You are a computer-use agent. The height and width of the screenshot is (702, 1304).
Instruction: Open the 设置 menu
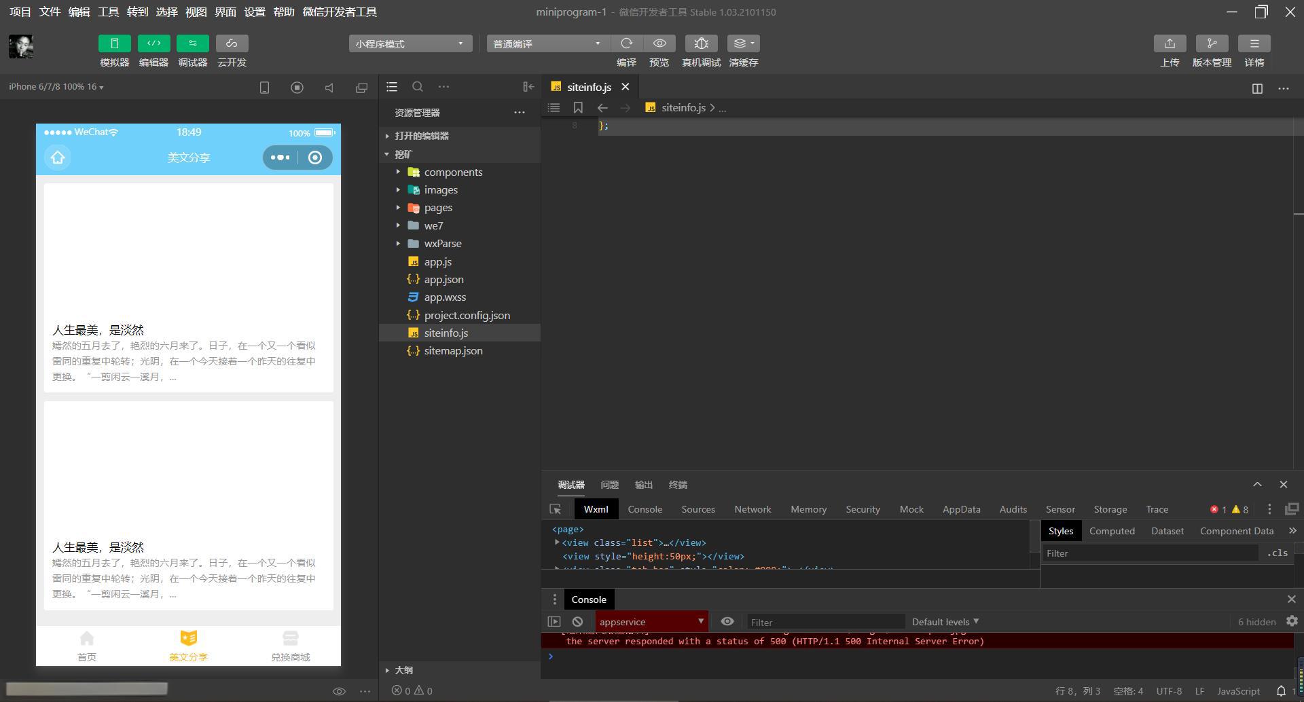click(x=255, y=12)
